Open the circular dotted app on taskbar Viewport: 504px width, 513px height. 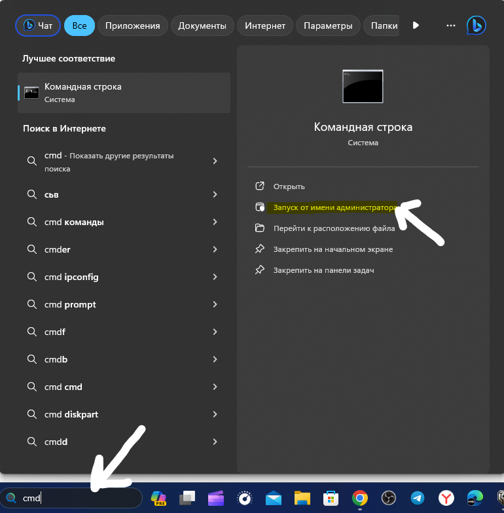pyautogui.click(x=245, y=499)
